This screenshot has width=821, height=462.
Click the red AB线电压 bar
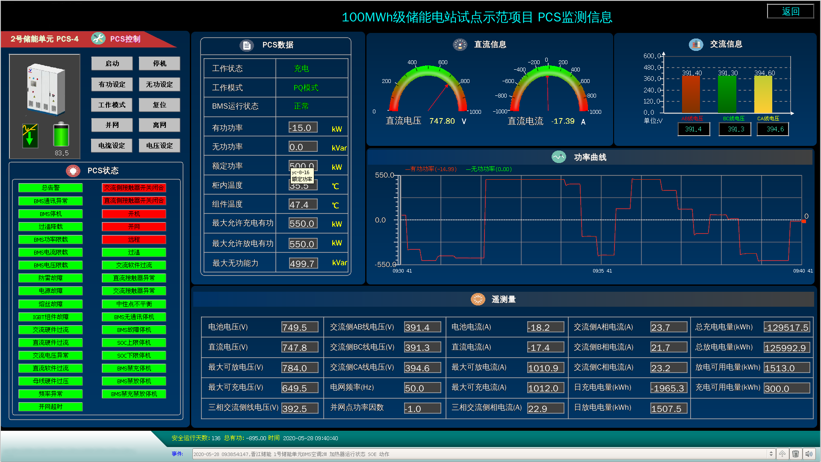point(691,94)
